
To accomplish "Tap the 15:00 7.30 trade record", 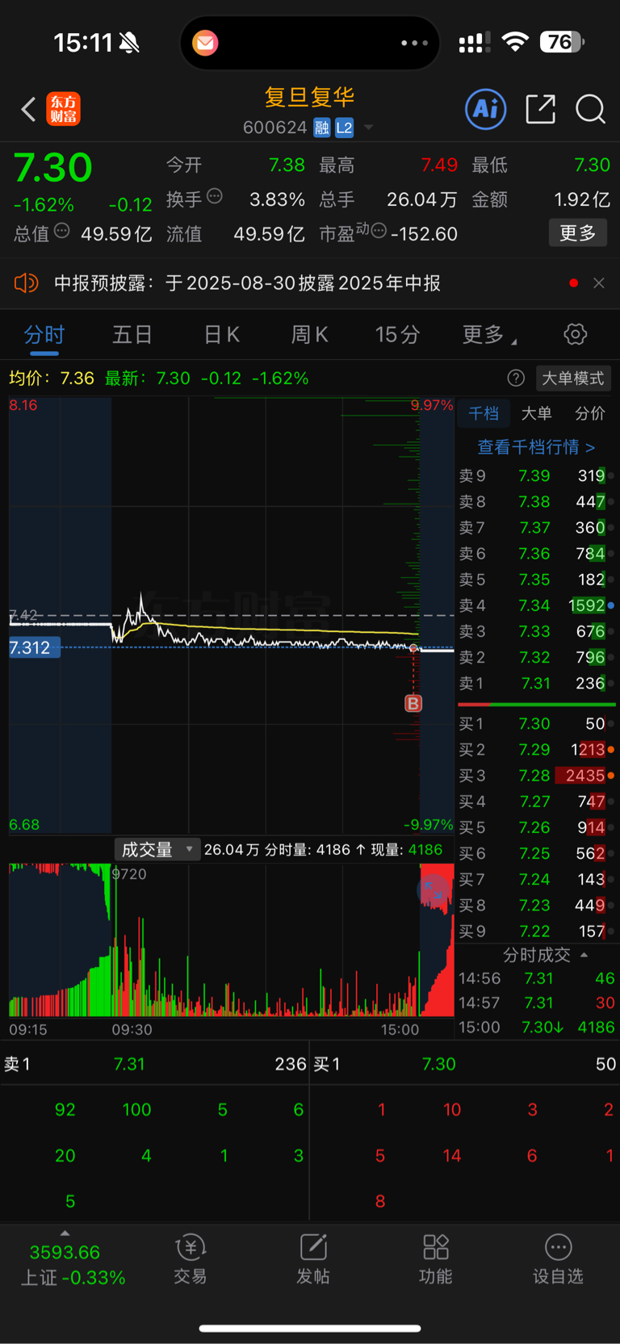I will click(537, 1028).
